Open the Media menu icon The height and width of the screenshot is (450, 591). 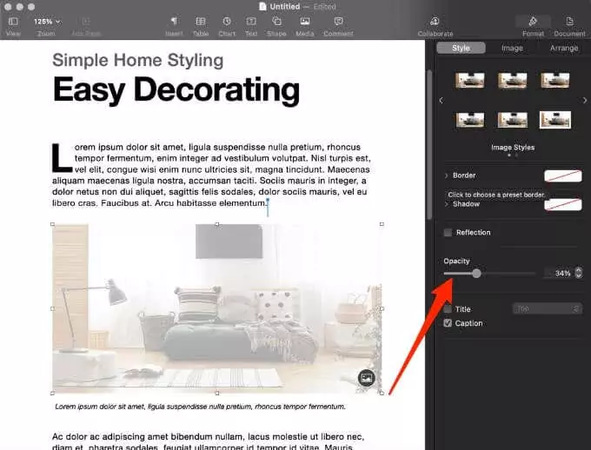[x=305, y=21]
